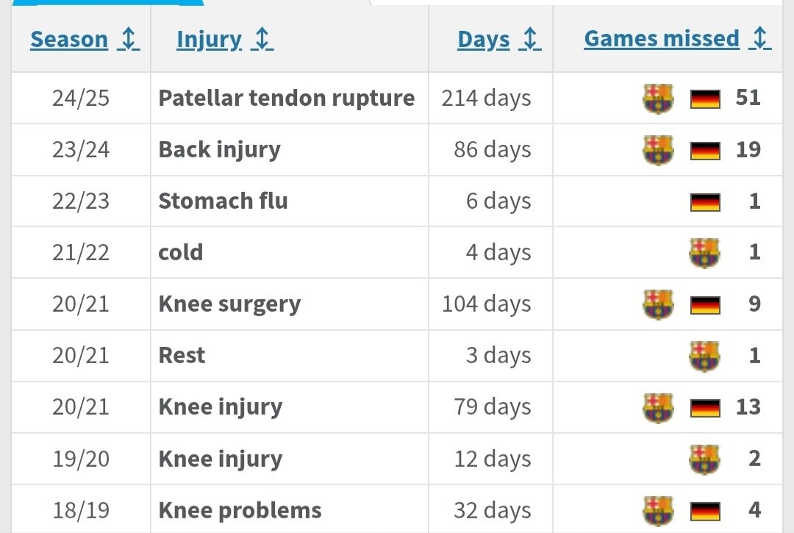Viewport: 794px width, 533px height.
Task: Toggle sort arrows beside Season header
Action: pyautogui.click(x=128, y=40)
